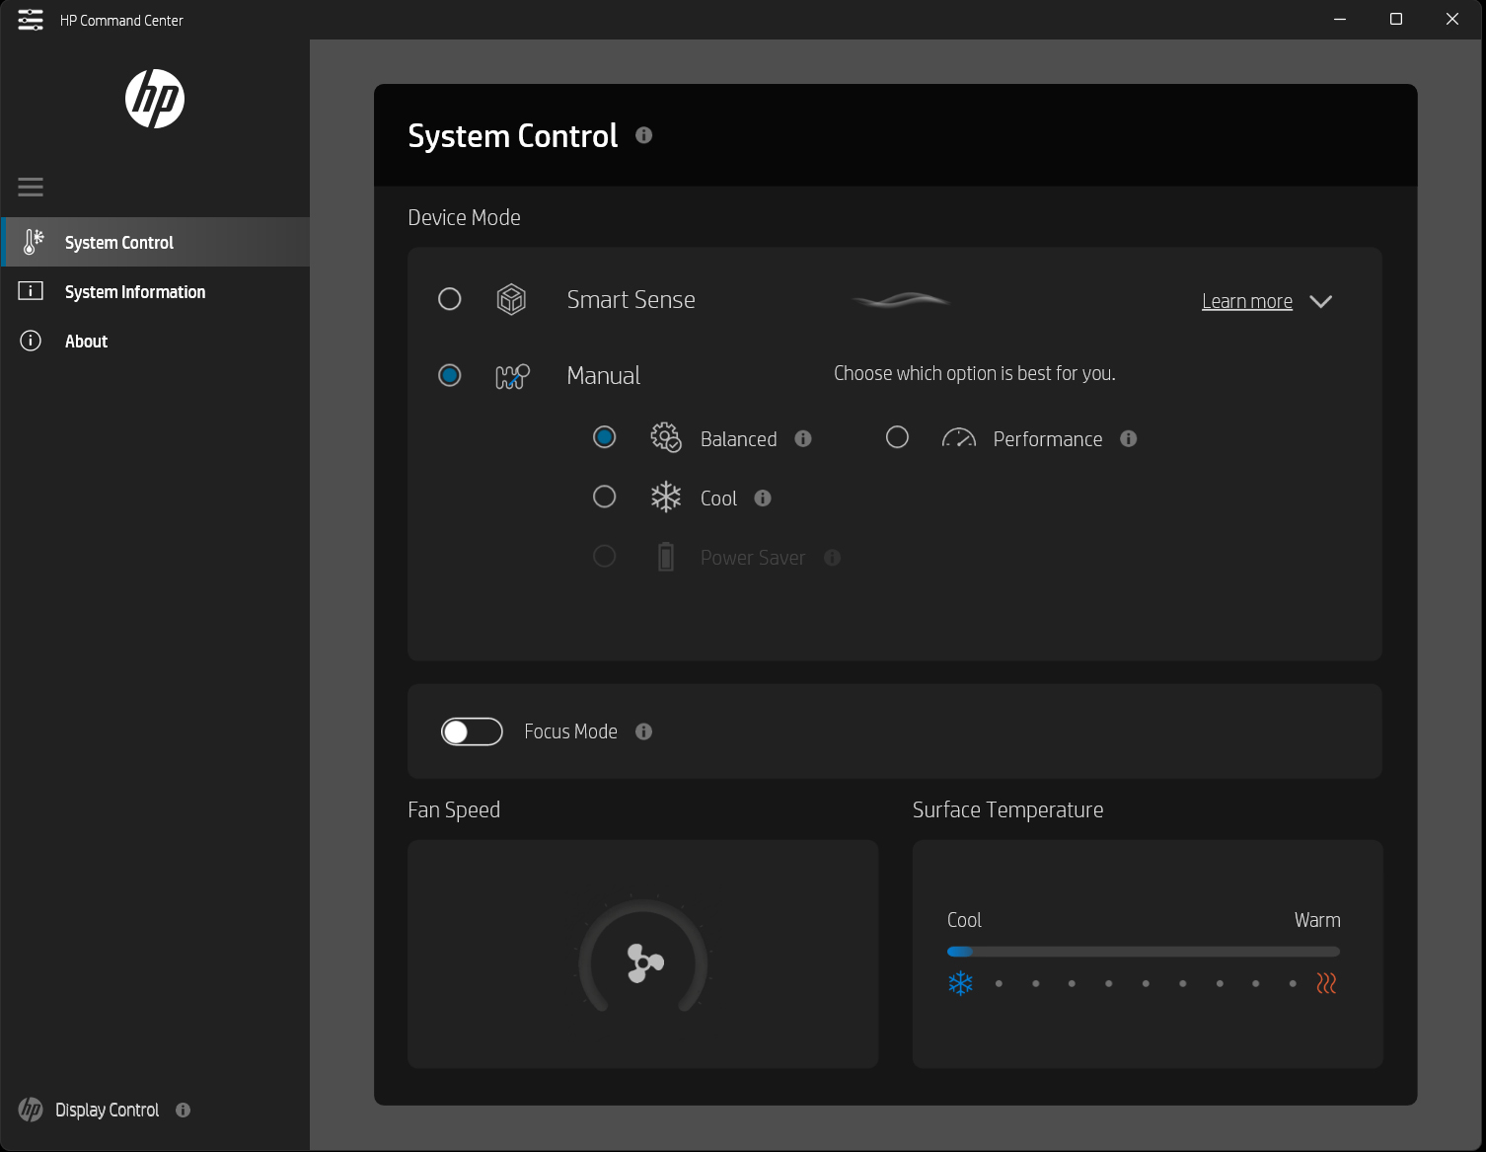Click info icon next to Focus Mode
The width and height of the screenshot is (1486, 1152).
click(x=644, y=731)
